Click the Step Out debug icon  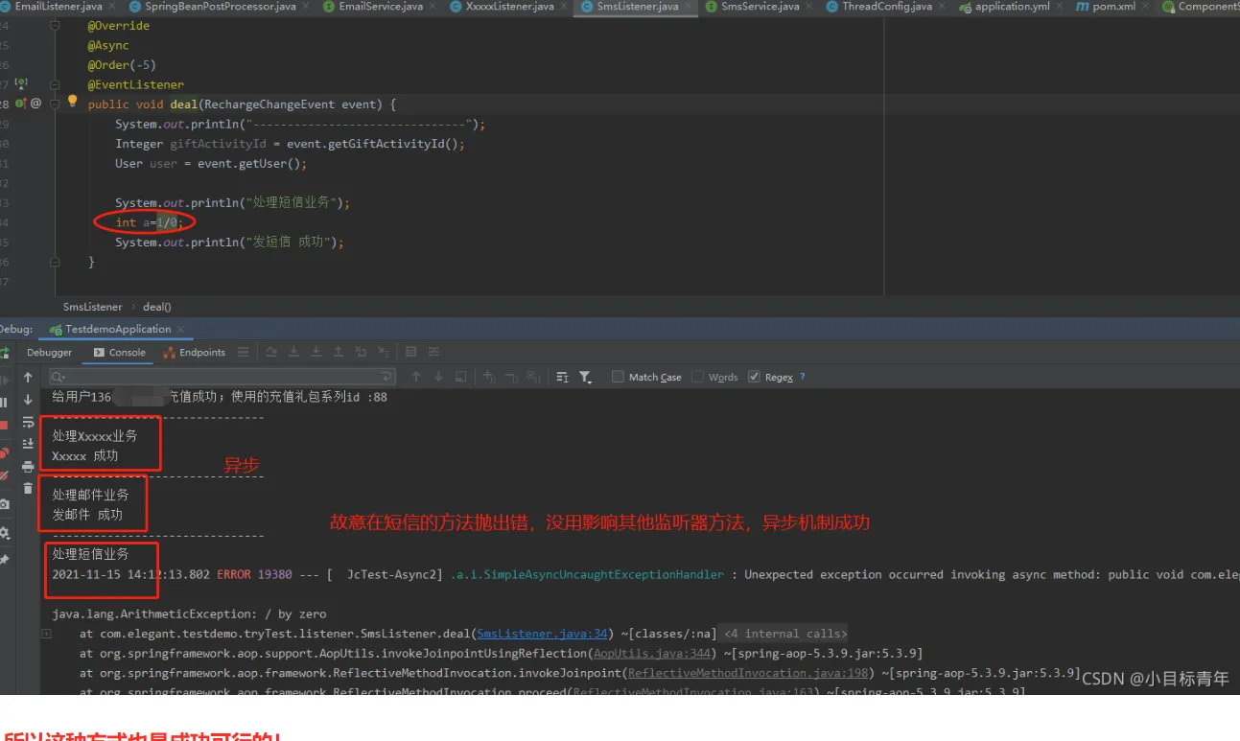(x=339, y=353)
